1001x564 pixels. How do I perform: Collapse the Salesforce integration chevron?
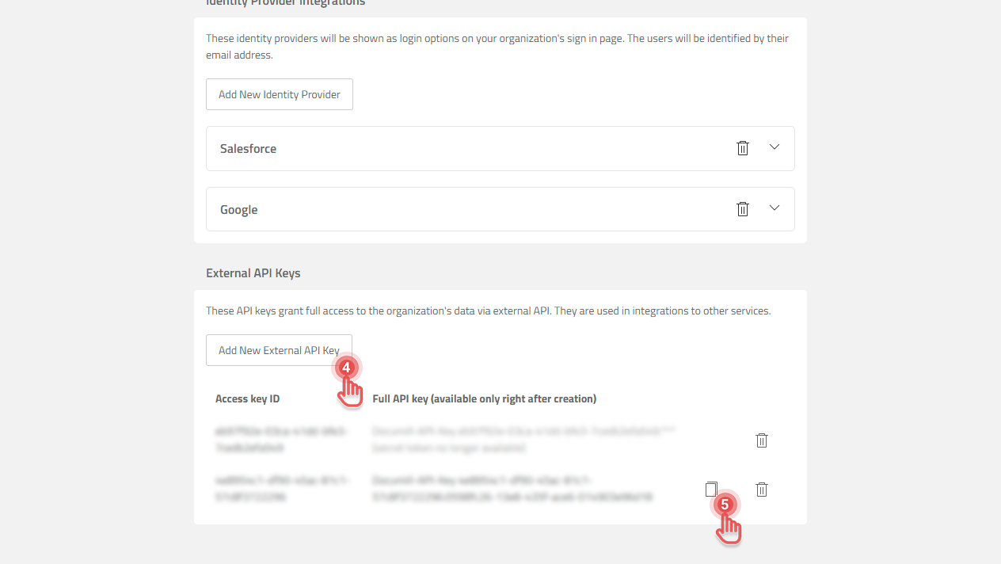pos(774,147)
